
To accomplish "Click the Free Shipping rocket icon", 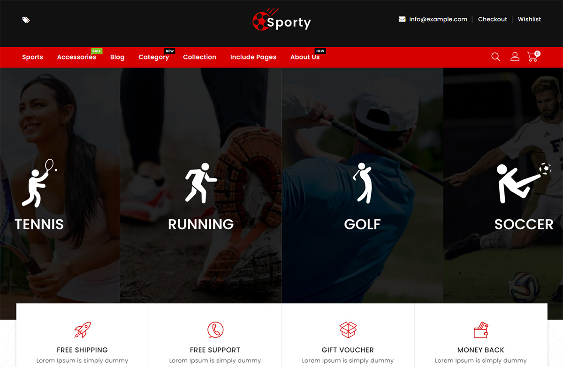I will point(83,330).
